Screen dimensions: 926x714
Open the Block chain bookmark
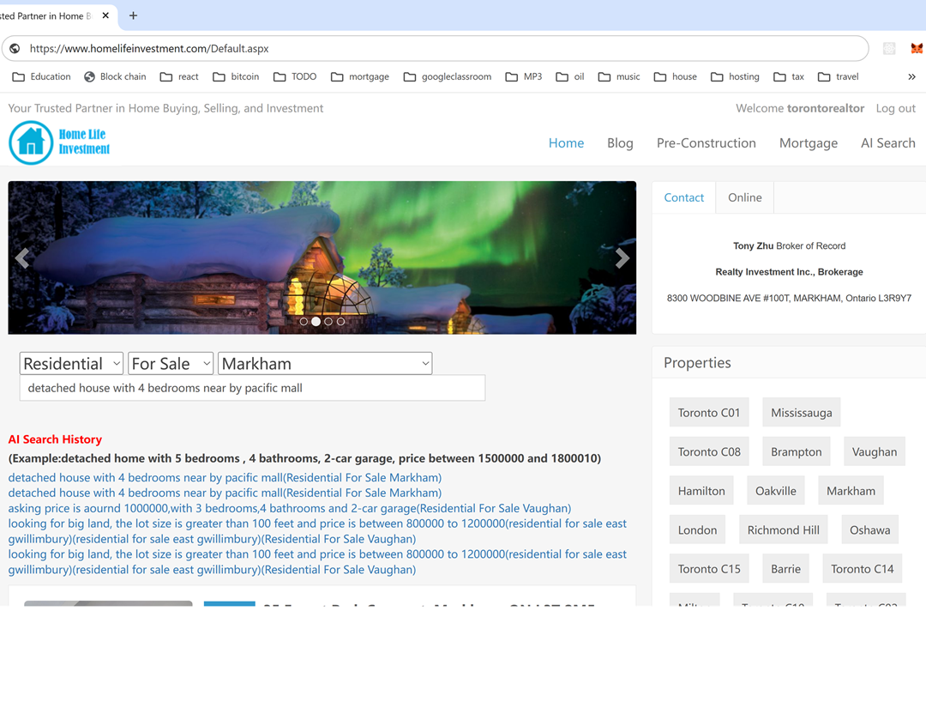115,77
